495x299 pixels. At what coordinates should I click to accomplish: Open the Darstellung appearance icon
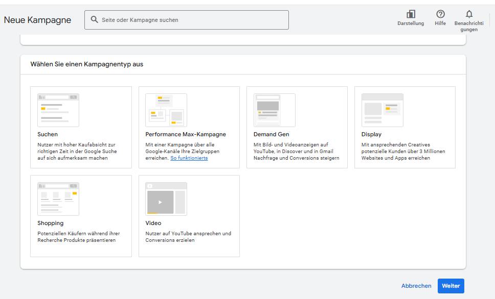[x=411, y=14]
